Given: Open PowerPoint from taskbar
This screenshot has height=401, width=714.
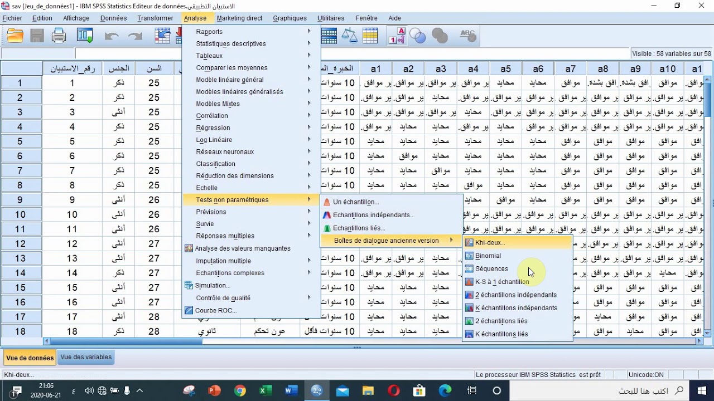Looking at the screenshot, I should click(x=214, y=391).
